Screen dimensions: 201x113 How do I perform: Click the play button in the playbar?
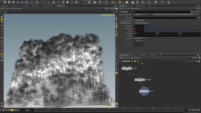[15, 110]
